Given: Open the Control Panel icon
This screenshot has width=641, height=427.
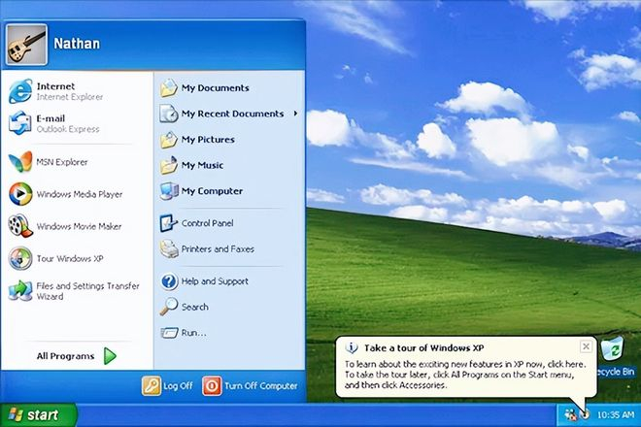Looking at the screenshot, I should coord(168,223).
